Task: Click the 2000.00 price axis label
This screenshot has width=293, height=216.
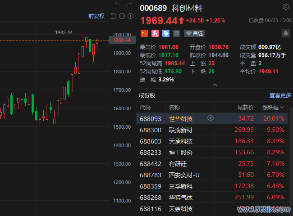Action: click(x=122, y=35)
